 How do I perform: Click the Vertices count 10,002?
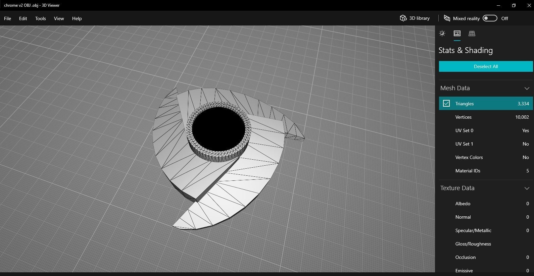pyautogui.click(x=522, y=117)
